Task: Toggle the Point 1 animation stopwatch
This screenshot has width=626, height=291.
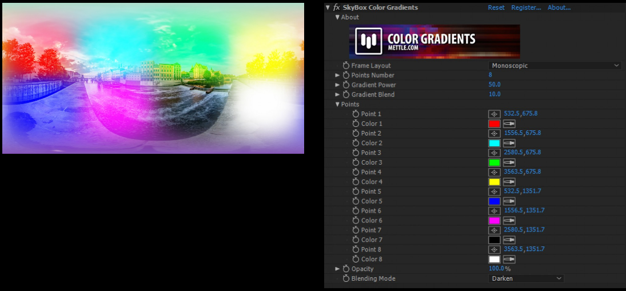Action: coord(356,114)
